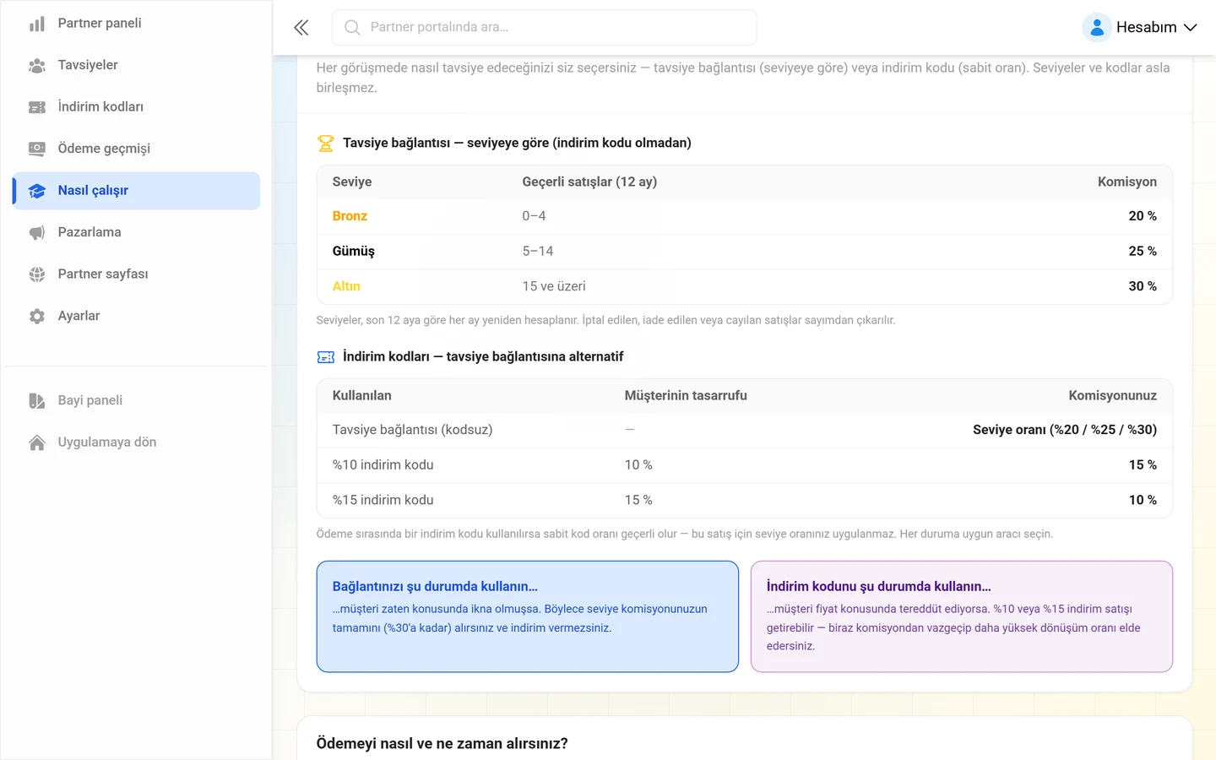Image resolution: width=1216 pixels, height=760 pixels.
Task: Select Nasıl çalışır menu label
Action: point(93,191)
